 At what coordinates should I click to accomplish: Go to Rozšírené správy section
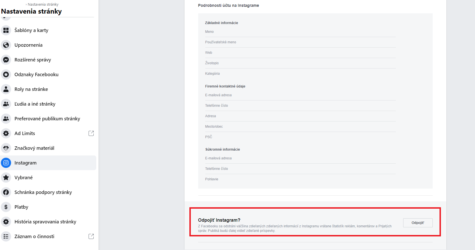click(x=48, y=60)
